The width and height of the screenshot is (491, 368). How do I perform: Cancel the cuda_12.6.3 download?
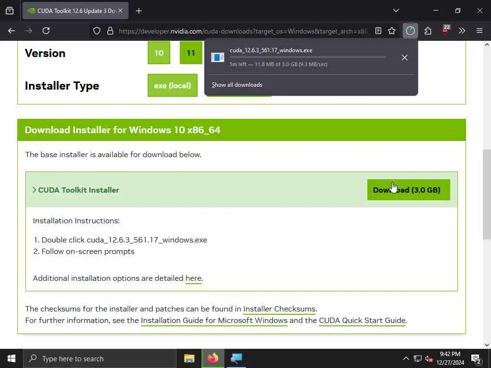tap(405, 57)
